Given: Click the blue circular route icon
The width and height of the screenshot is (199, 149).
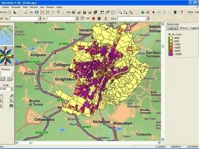Looking at the screenshot, I should click(x=37, y=12).
